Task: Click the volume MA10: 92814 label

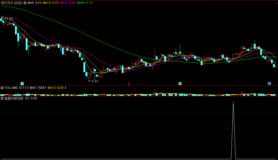Action: (57, 88)
